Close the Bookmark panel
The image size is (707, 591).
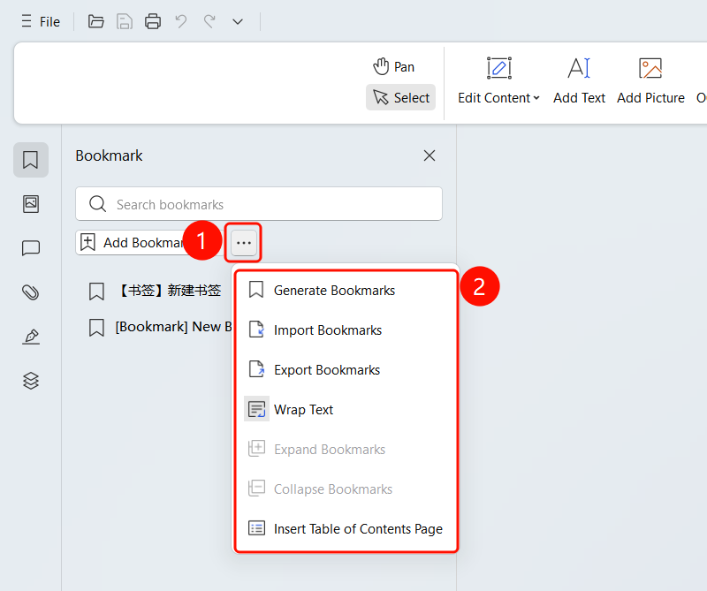[x=430, y=155]
